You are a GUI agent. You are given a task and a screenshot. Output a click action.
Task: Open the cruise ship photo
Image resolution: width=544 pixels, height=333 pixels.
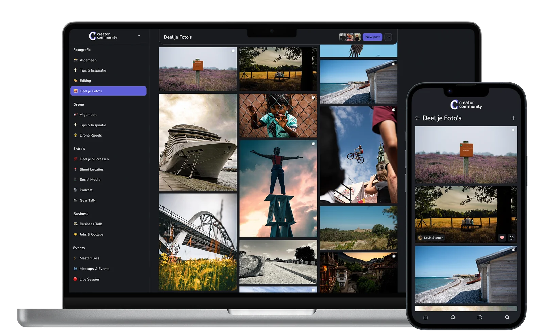tap(198, 142)
